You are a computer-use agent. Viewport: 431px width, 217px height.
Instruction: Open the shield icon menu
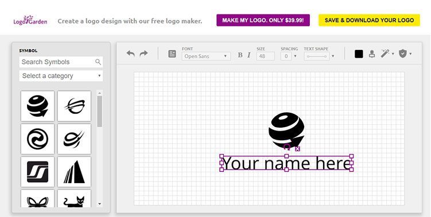pos(405,53)
